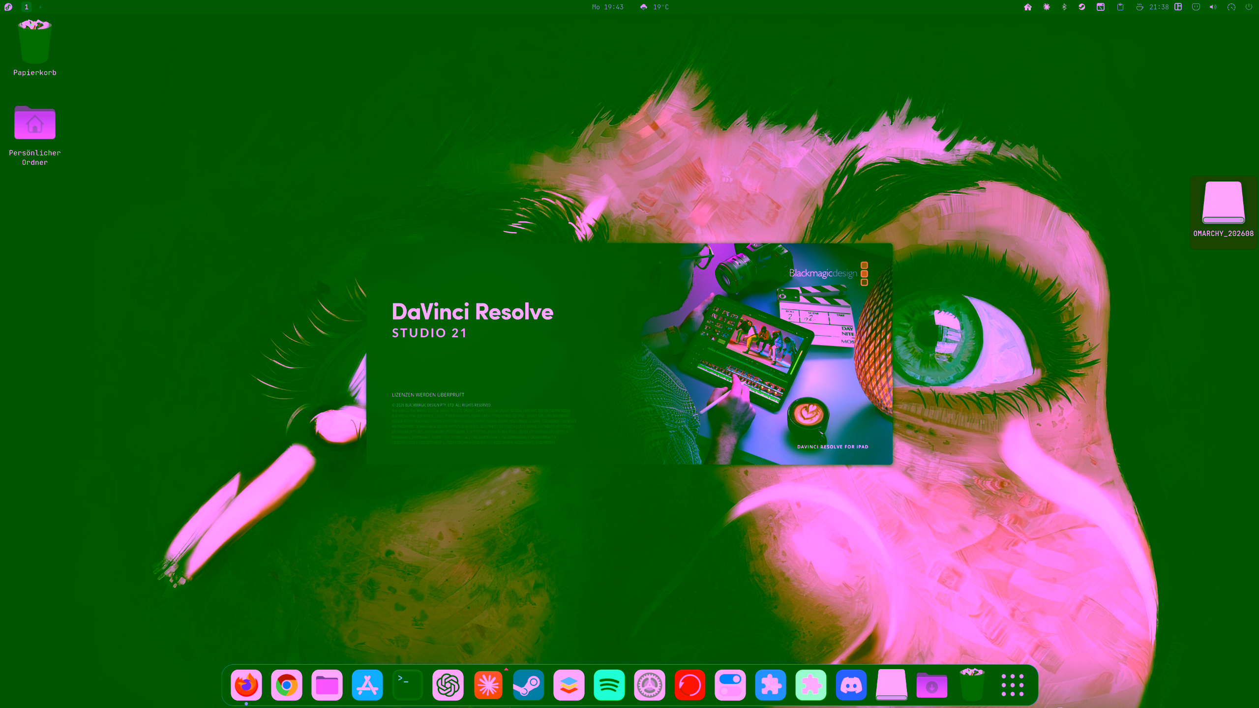Open the toggle switches tweaks app in dock
The image size is (1259, 708).
point(730,685)
